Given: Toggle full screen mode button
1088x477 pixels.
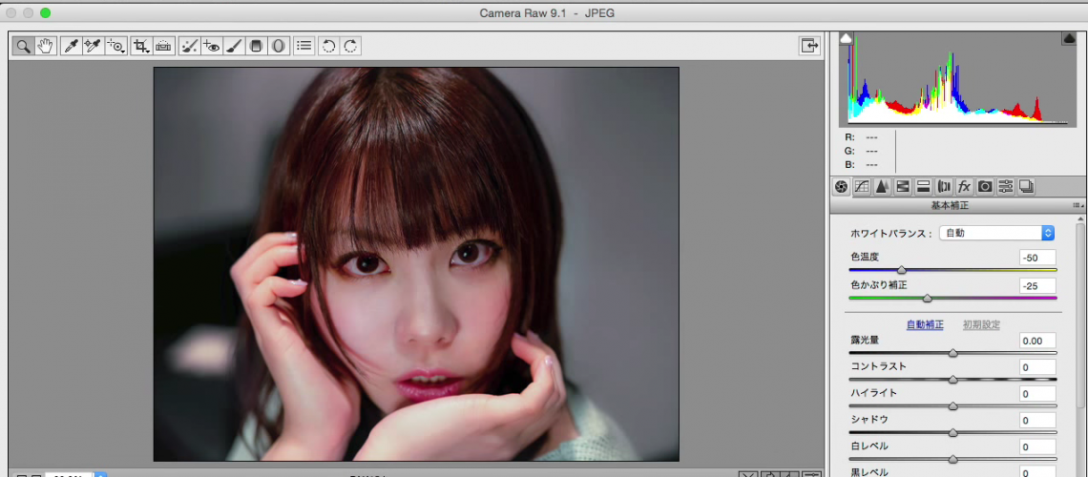Looking at the screenshot, I should (x=809, y=46).
